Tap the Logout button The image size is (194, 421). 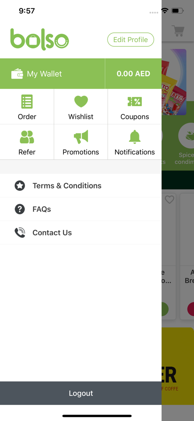pos(81,393)
